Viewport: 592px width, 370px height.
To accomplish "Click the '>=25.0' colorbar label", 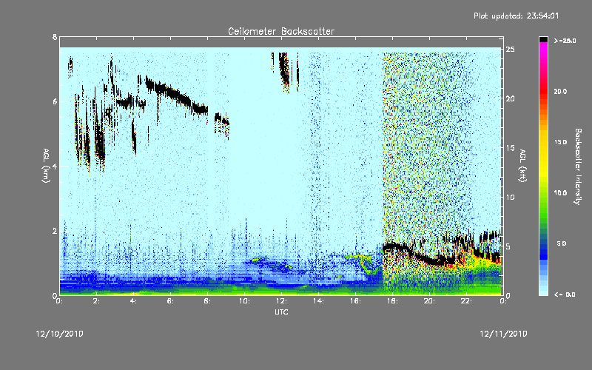I will coord(565,41).
